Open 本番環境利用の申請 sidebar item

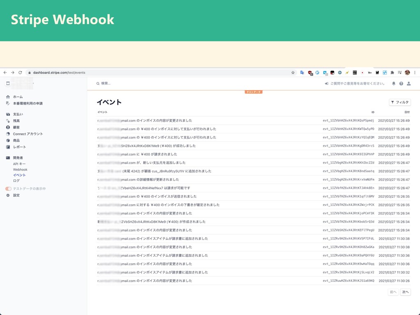click(x=28, y=103)
